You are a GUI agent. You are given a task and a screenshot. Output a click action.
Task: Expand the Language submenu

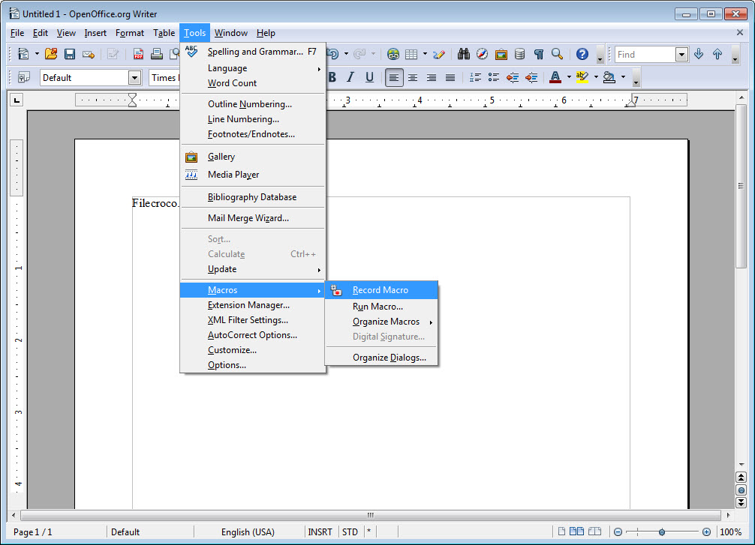click(252, 68)
